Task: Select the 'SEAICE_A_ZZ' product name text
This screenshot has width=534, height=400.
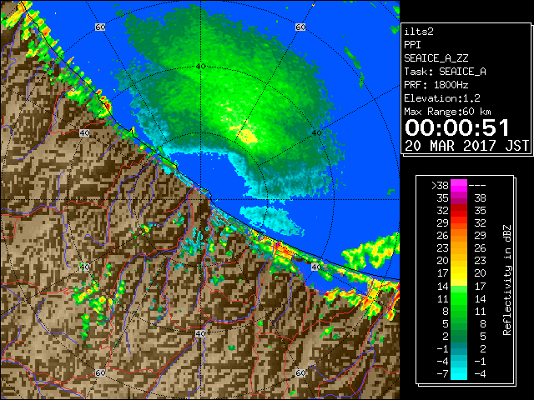Action: [436, 58]
